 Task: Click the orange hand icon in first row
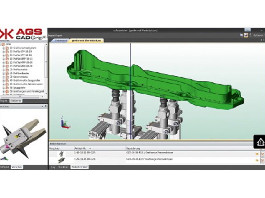pyautogui.click(x=257, y=154)
